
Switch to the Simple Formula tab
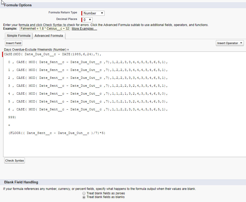point(19,36)
